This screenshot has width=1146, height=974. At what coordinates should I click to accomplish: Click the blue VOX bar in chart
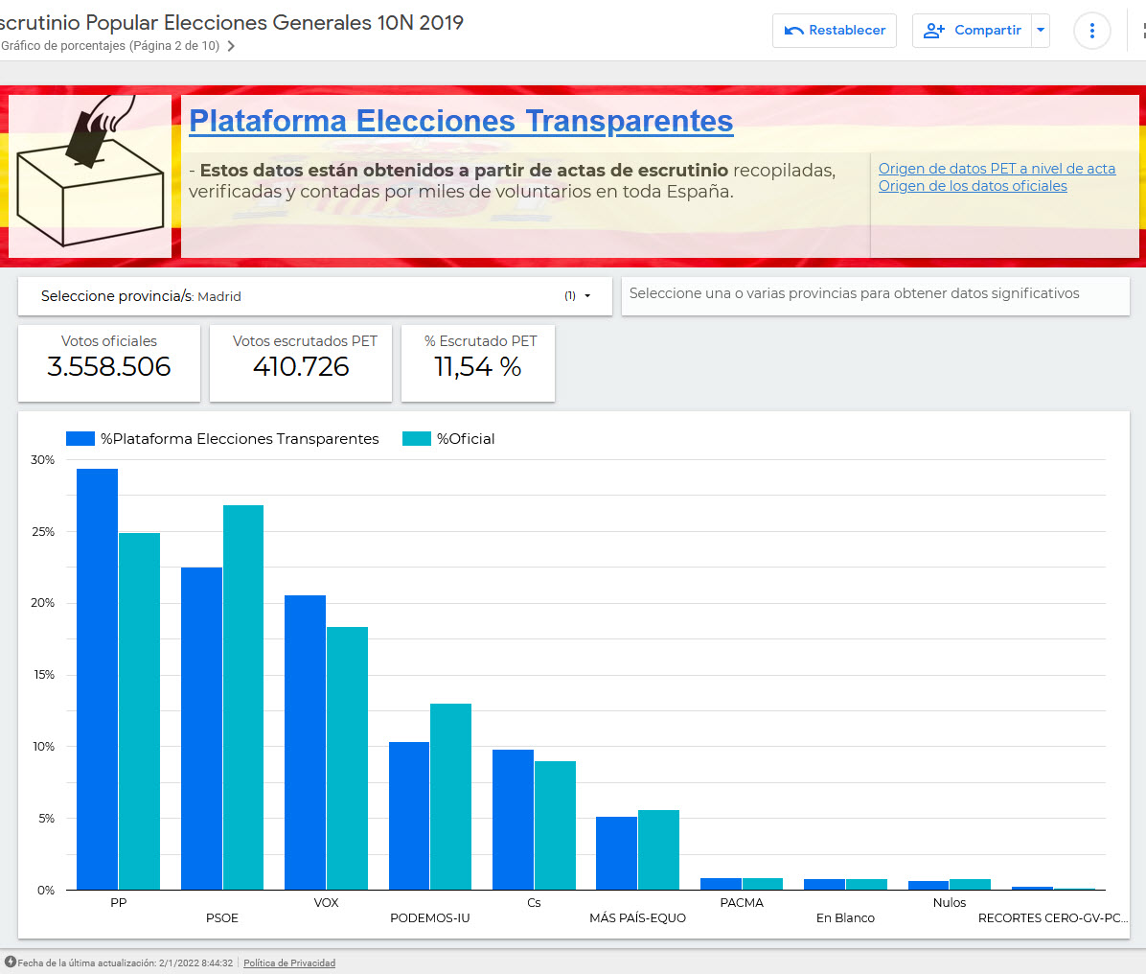305,742
